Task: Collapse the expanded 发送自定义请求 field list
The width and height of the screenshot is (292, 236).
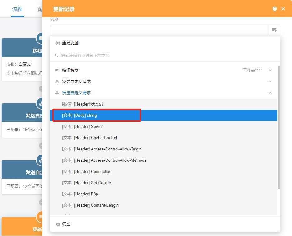Action: (x=270, y=93)
